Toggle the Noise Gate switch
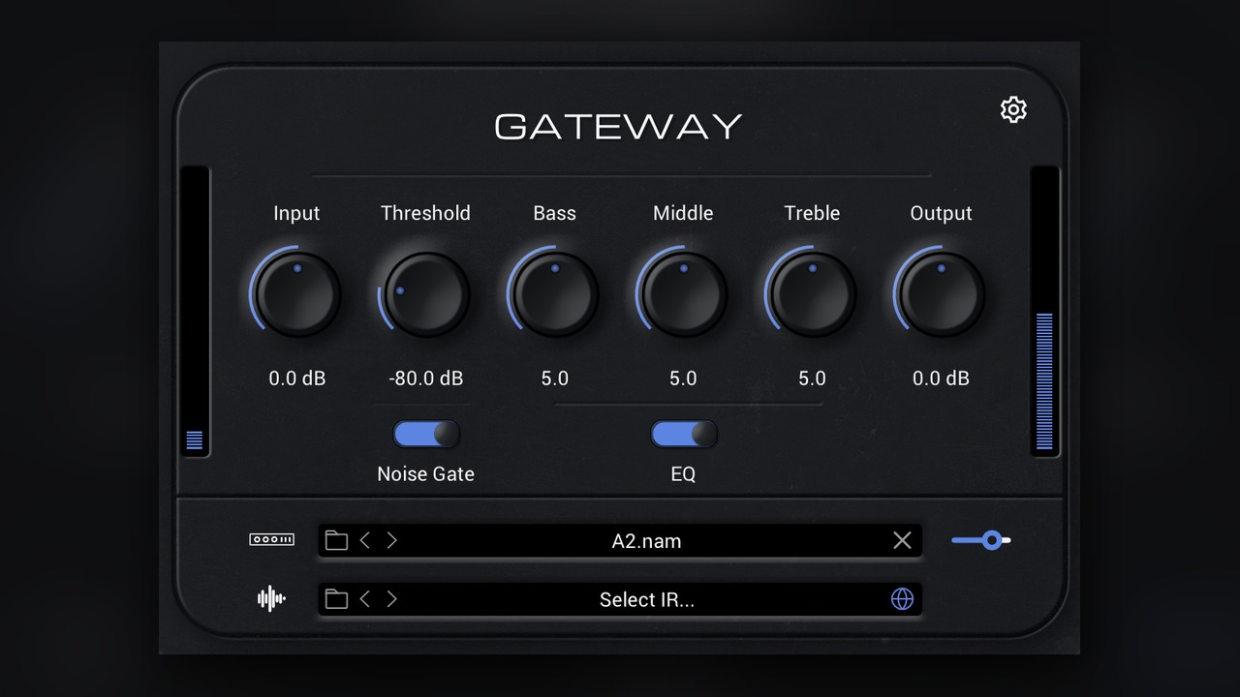The image size is (1240, 697). pyautogui.click(x=426, y=435)
